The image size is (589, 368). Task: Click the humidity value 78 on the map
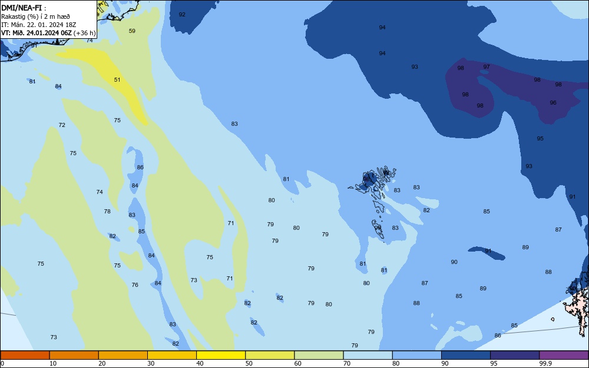[x=107, y=212]
